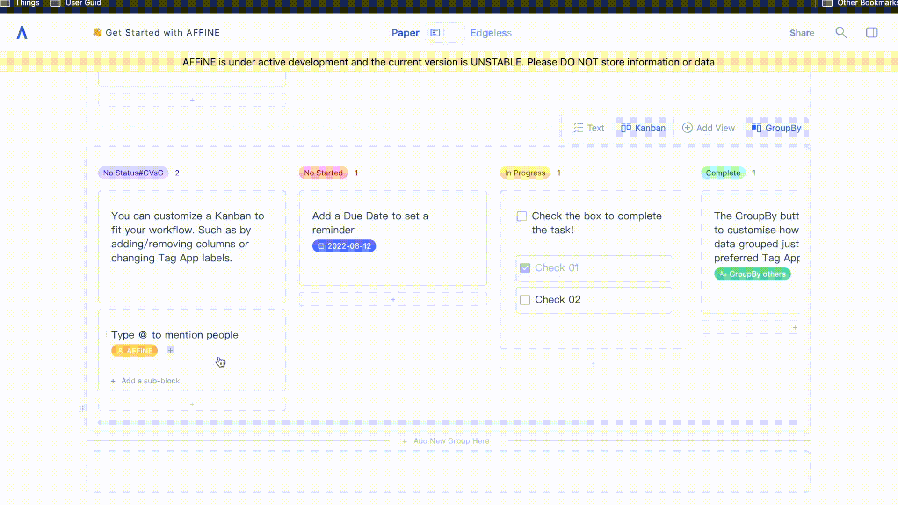Image resolution: width=898 pixels, height=505 pixels.
Task: Click the plus icon beside AFFINE tag
Action: [171, 351]
